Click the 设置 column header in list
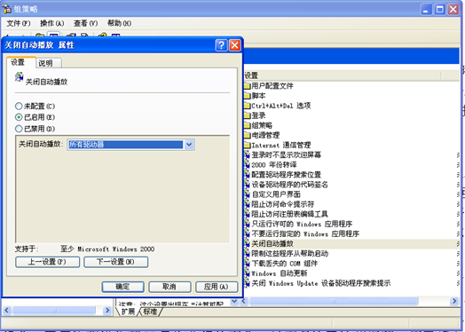The width and height of the screenshot is (465, 332). (x=343, y=75)
